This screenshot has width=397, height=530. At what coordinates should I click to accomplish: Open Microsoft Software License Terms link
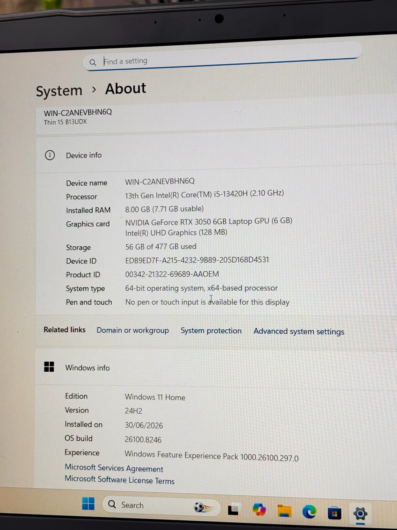[120, 480]
